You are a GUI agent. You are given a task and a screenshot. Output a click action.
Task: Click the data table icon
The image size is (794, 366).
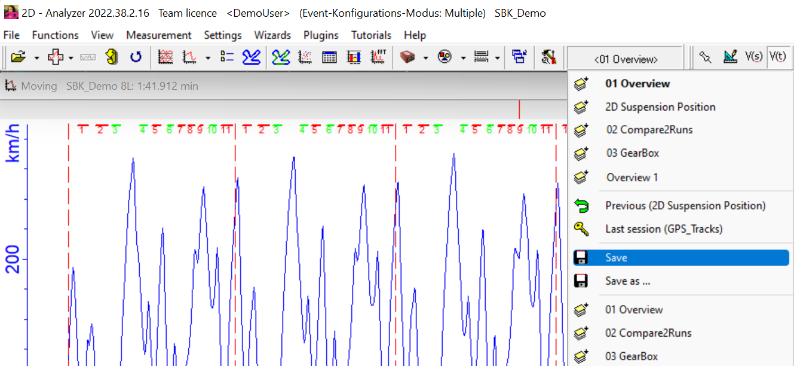329,57
